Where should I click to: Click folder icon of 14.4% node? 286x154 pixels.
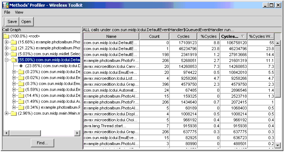tap(21, 95)
